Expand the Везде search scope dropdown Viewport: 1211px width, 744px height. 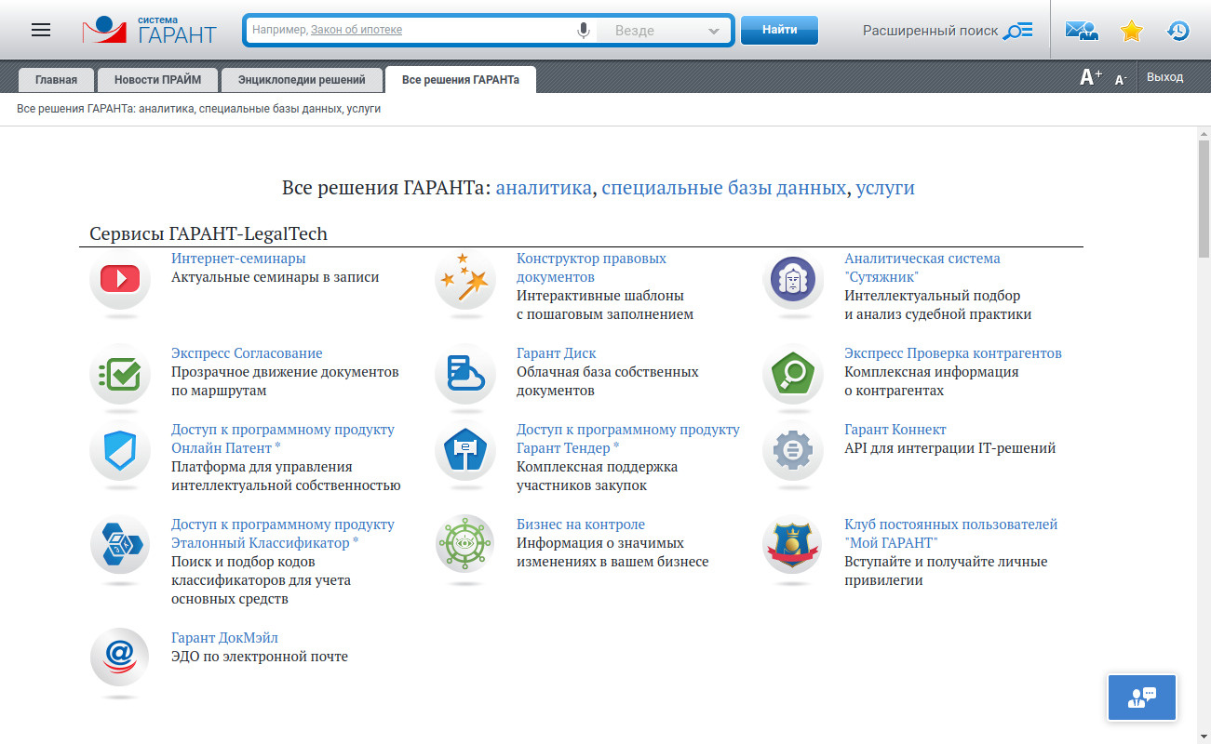pyautogui.click(x=663, y=31)
